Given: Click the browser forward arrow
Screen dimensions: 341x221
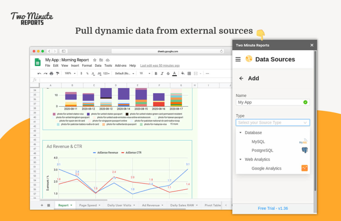Looking at the screenshot, I should [55, 51].
